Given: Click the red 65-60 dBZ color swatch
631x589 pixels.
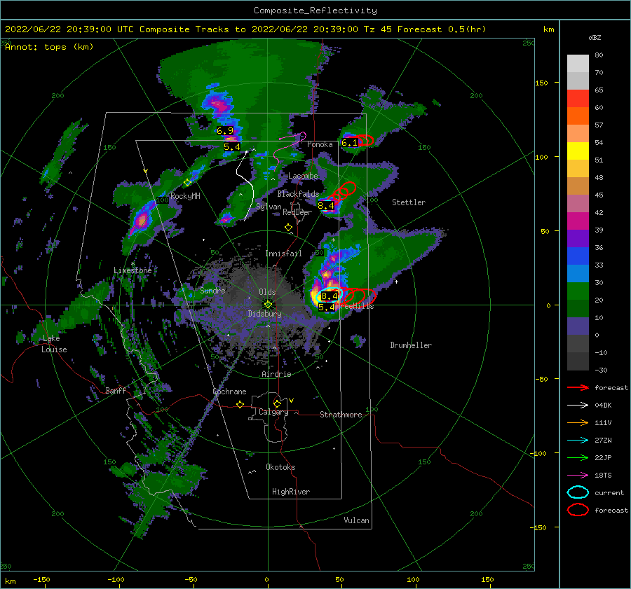Looking at the screenshot, I should (578, 99).
